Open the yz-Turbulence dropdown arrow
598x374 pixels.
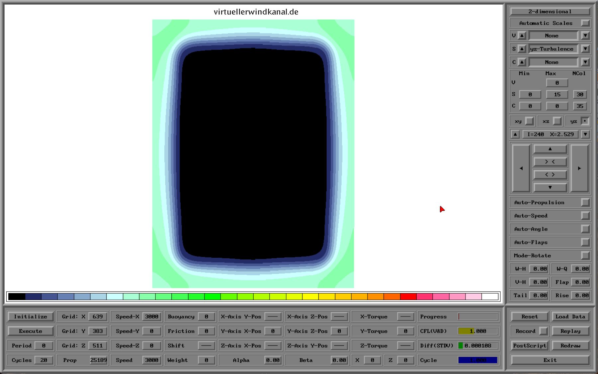point(585,49)
